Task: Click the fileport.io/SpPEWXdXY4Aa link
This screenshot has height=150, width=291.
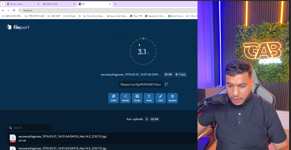Action: pos(141,85)
